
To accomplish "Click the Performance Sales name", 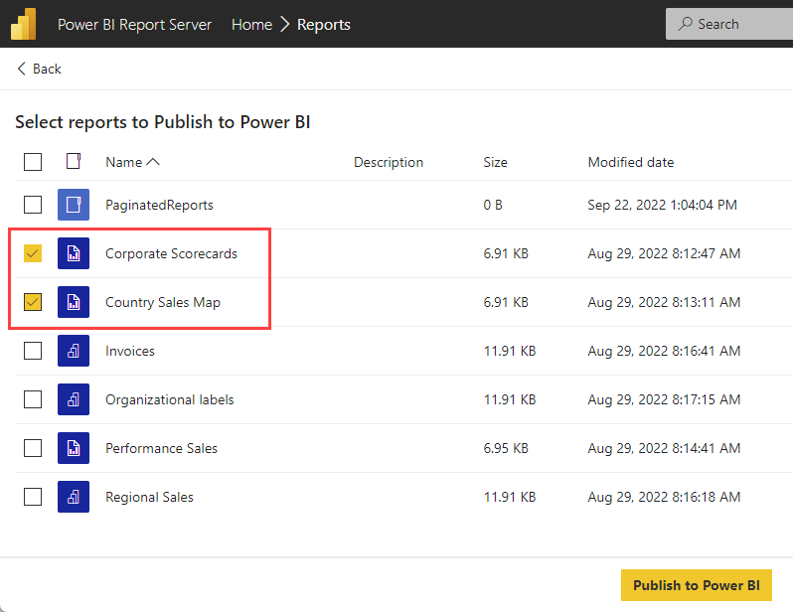I will coord(161,448).
